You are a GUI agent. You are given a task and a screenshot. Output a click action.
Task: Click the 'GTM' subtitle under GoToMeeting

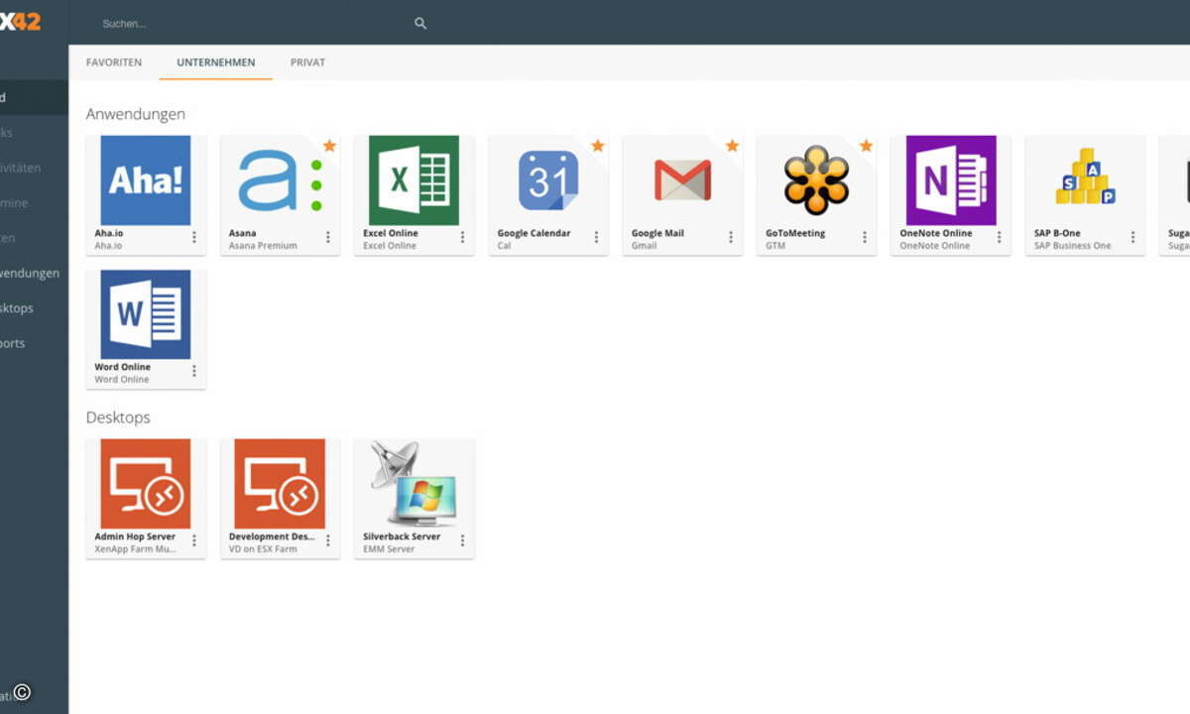click(775, 246)
